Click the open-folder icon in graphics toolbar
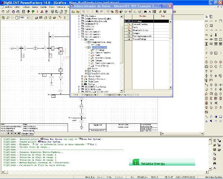Viewport: 223px width, 179px height. pos(54,18)
